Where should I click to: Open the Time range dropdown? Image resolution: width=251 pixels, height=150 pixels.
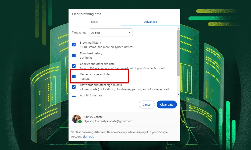click(111, 33)
